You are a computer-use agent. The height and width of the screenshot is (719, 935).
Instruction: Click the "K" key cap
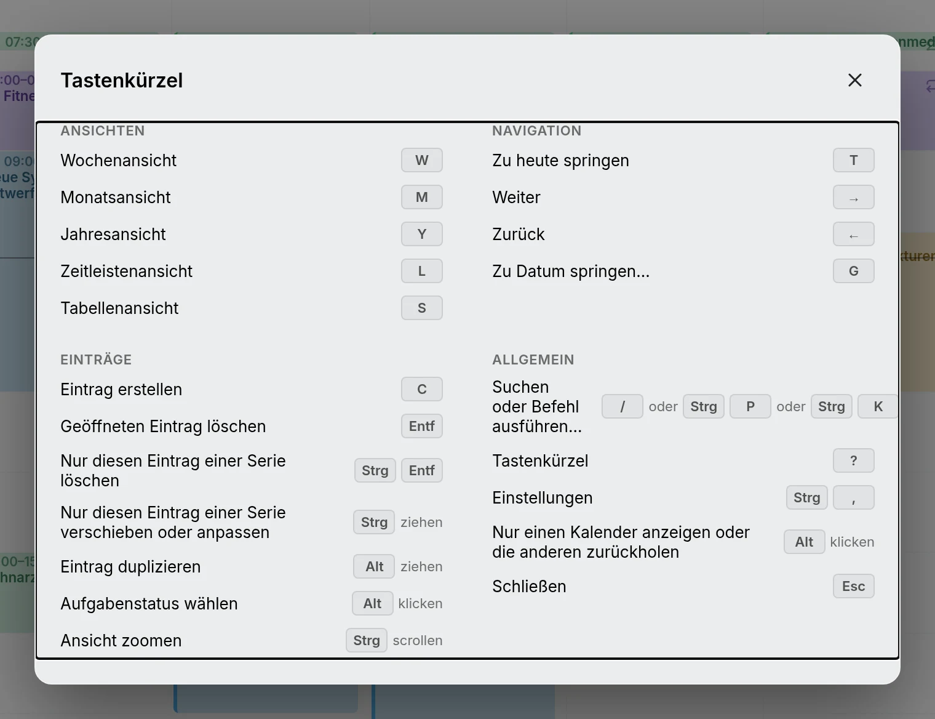pyautogui.click(x=878, y=406)
